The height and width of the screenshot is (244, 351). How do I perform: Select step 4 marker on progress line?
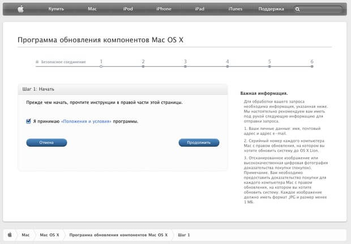[x=228, y=66]
